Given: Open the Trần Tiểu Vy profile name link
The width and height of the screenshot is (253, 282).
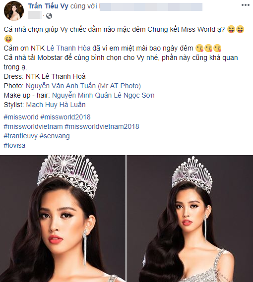Looking at the screenshot, I should (48, 6).
